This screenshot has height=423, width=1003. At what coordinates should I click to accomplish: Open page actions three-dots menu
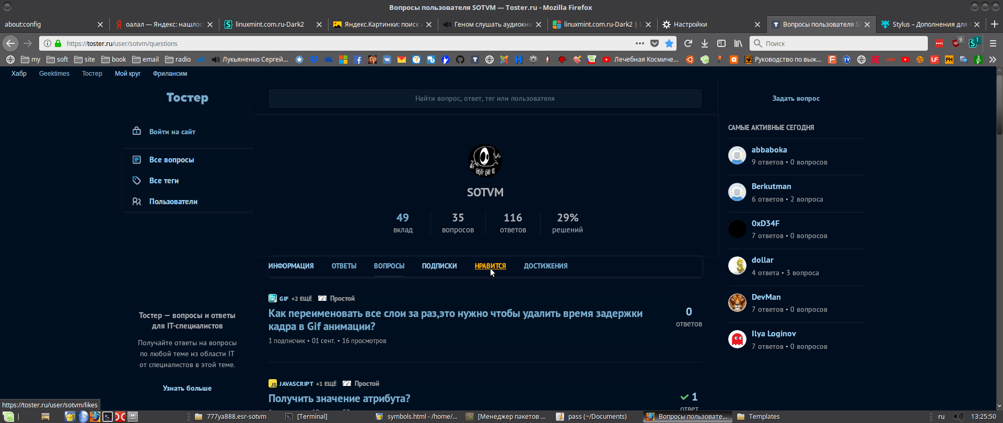[x=640, y=43]
